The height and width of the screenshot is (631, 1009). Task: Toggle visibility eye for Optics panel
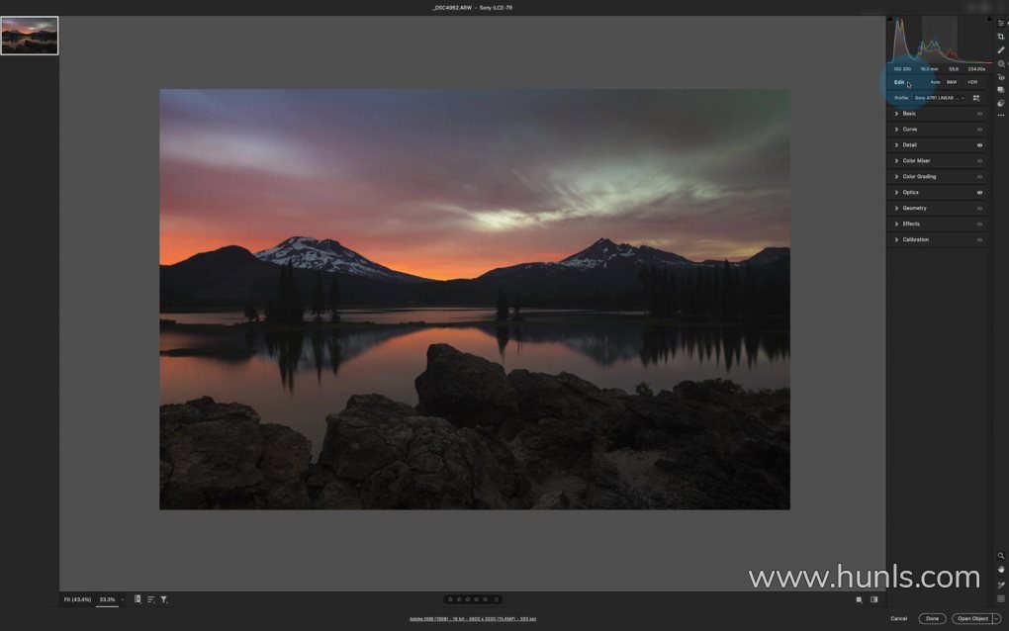(x=980, y=192)
